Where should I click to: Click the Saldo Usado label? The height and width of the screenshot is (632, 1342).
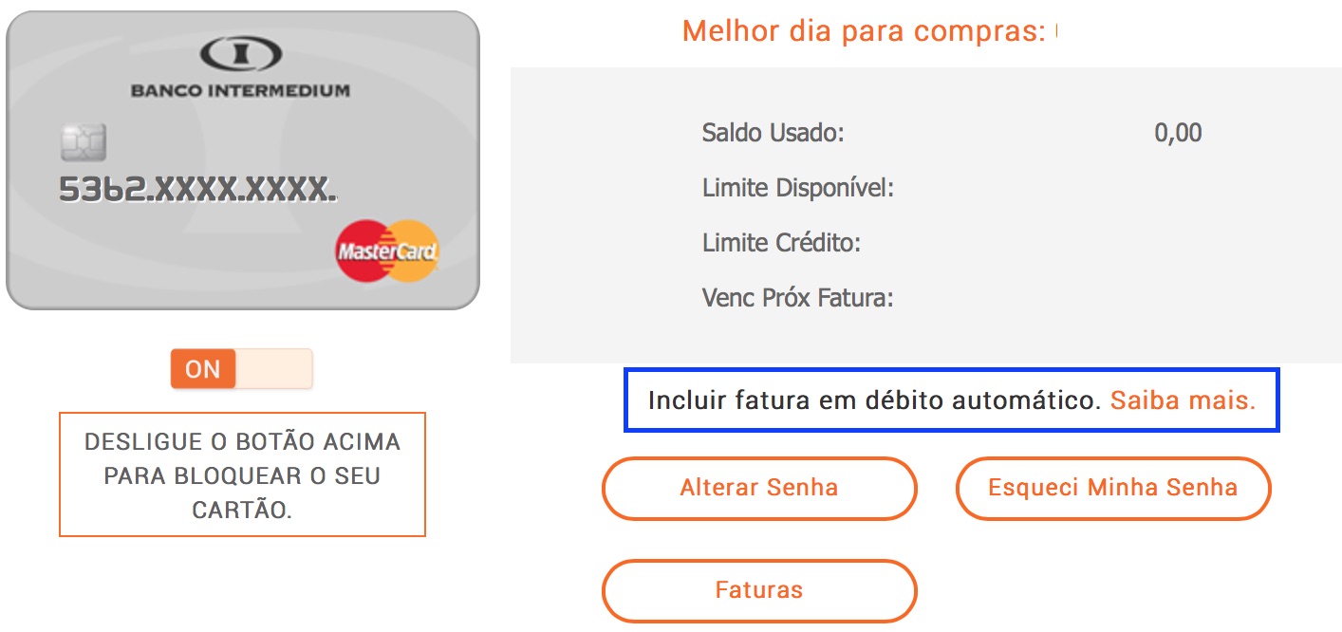[773, 132]
